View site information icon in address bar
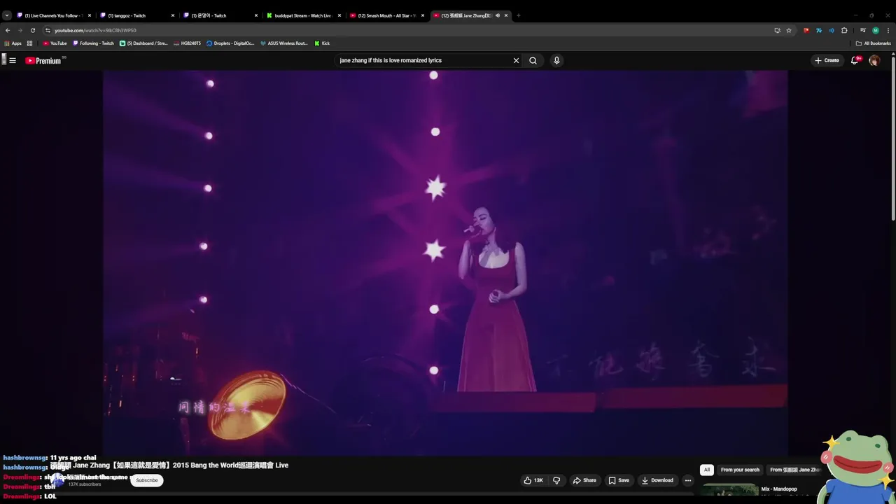Viewport: 896px width, 504px height. point(48,30)
